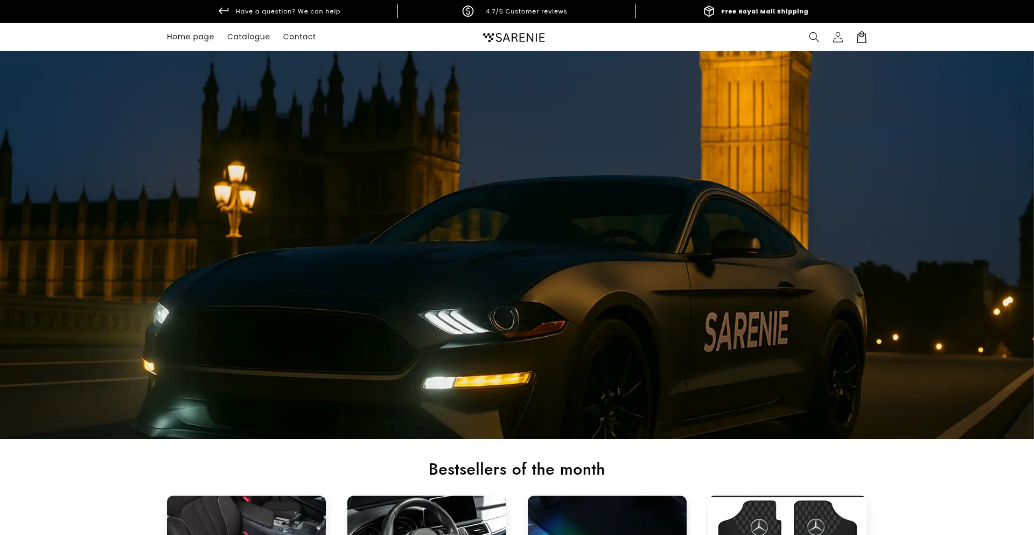The width and height of the screenshot is (1034, 535).
Task: Click 'Have a question? We can help'
Action: click(288, 11)
